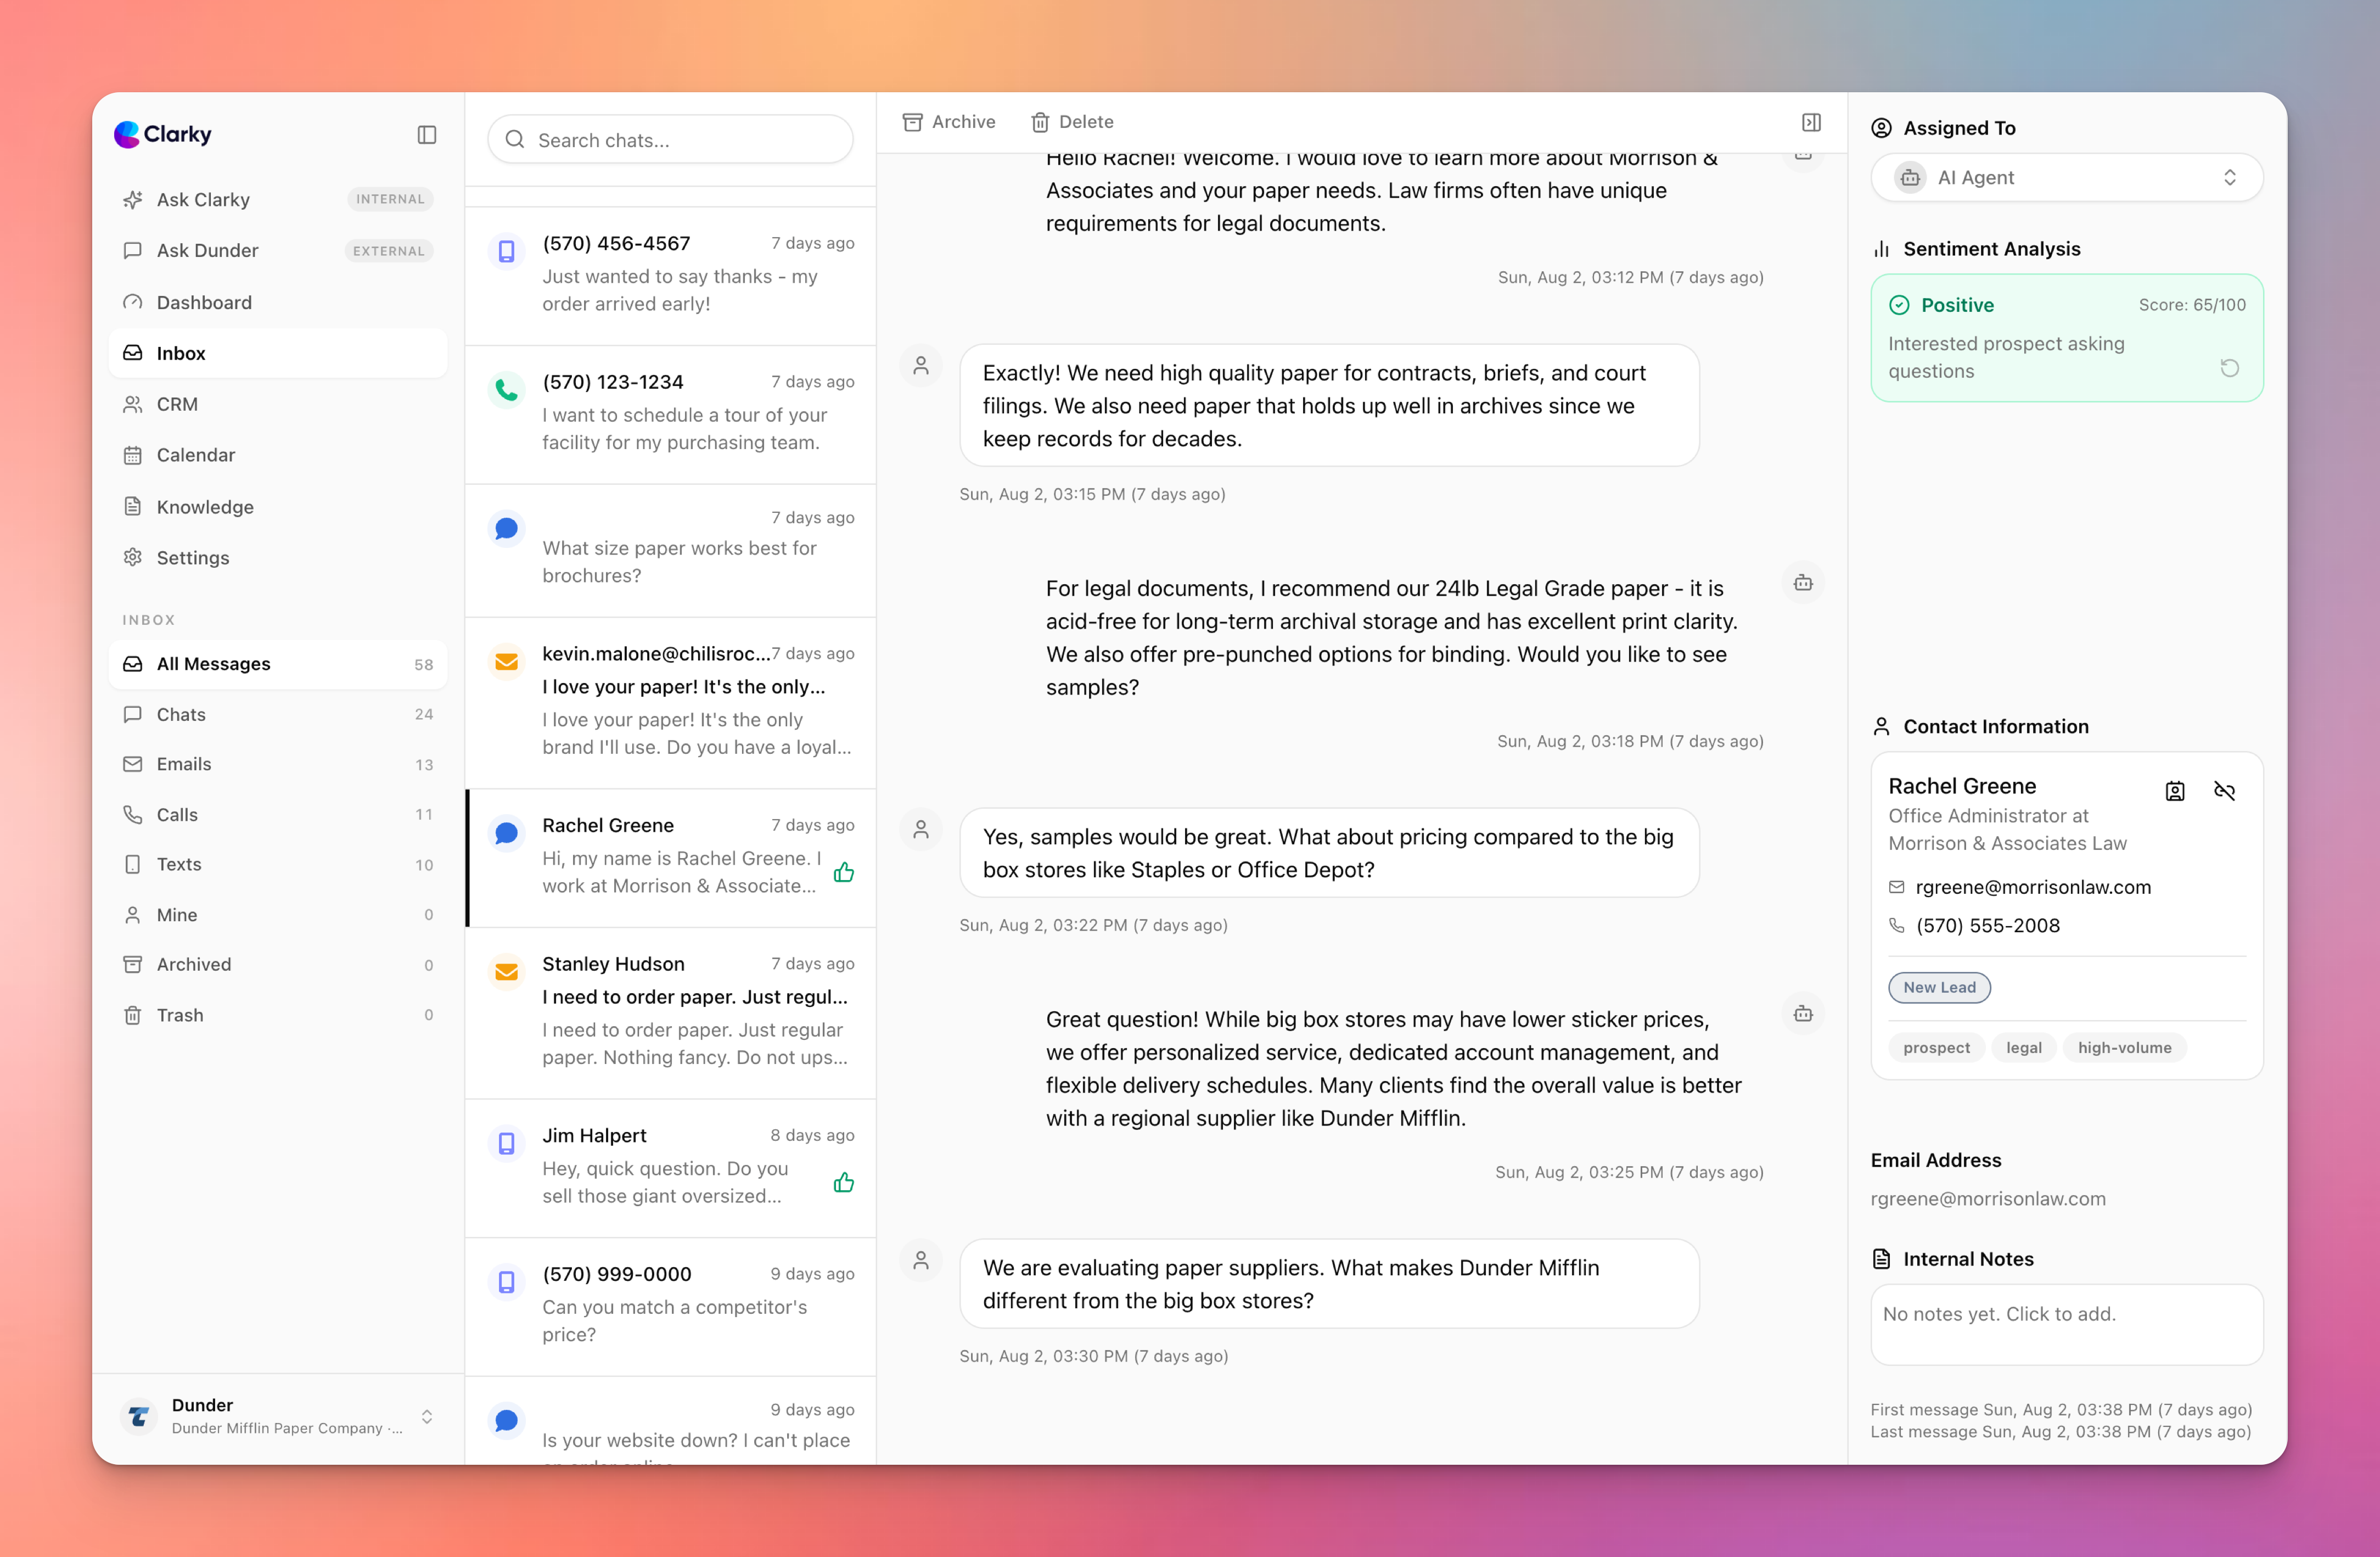Filter inbox by Emails
Image resolution: width=2380 pixels, height=1557 pixels.
point(278,764)
